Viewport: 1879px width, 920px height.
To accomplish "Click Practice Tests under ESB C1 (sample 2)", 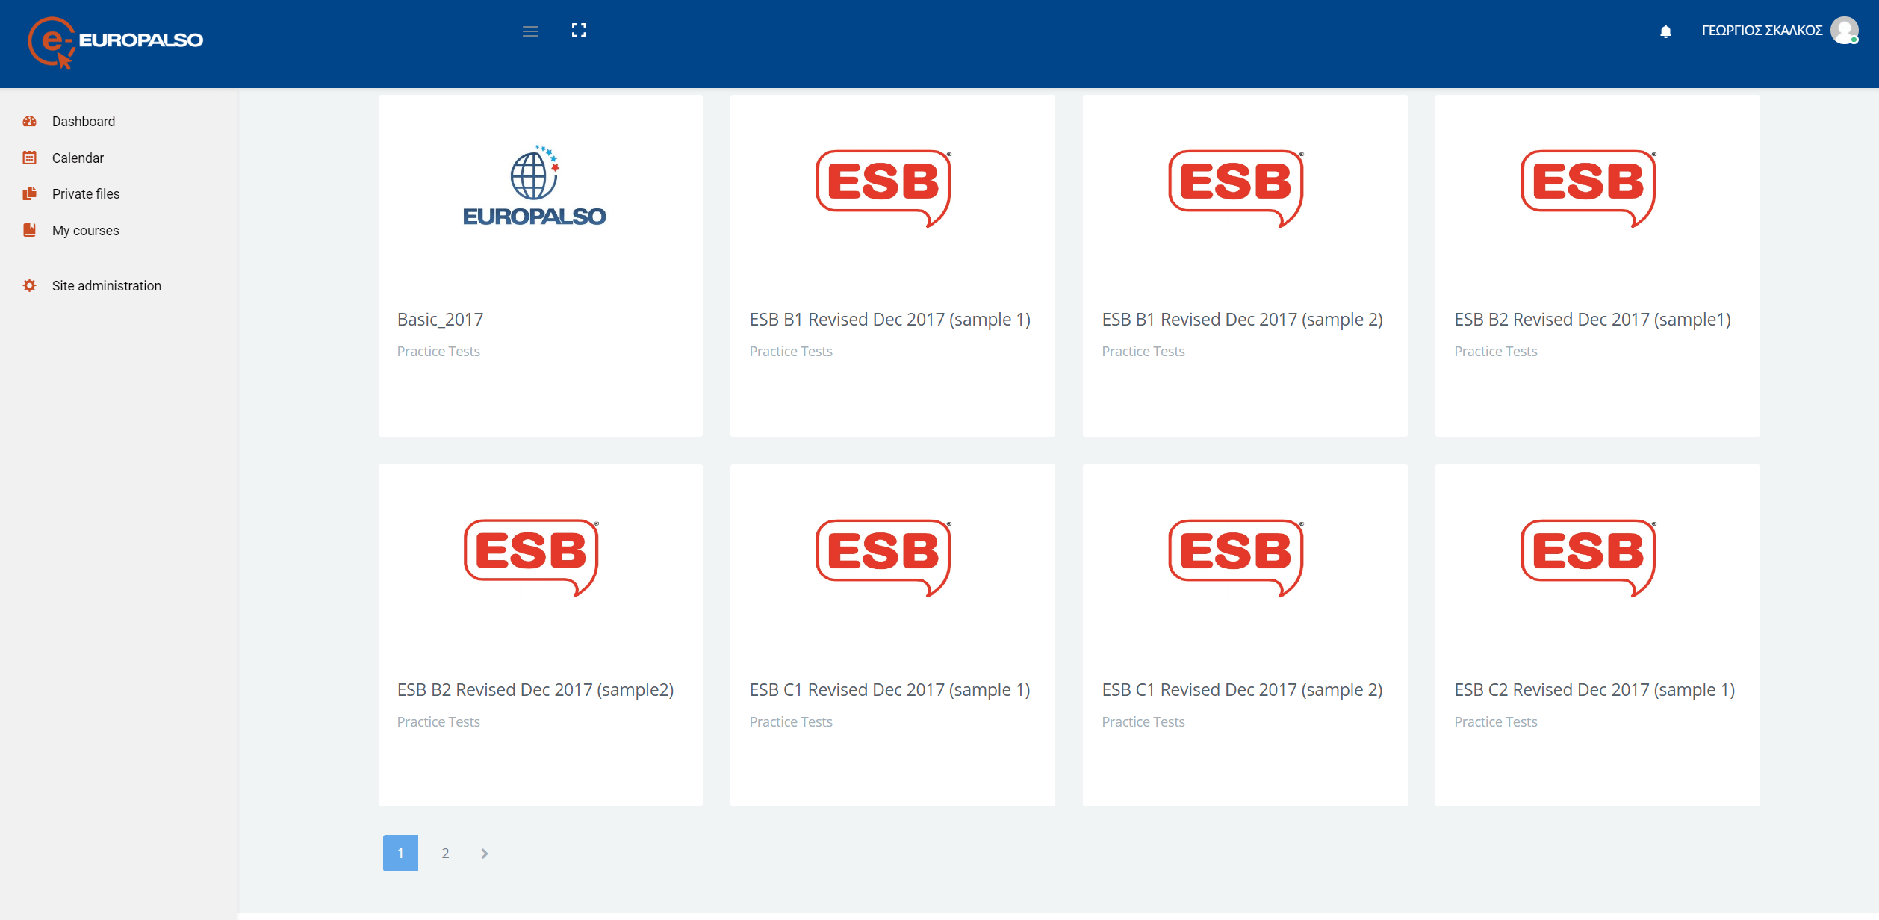I will (x=1143, y=722).
